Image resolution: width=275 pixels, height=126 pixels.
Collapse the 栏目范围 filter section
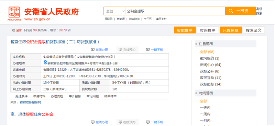point(225,44)
